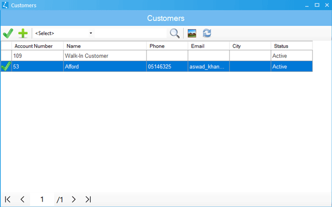332x207 pixels.
Task: Click the aswad_khan email cell
Action: click(209, 67)
